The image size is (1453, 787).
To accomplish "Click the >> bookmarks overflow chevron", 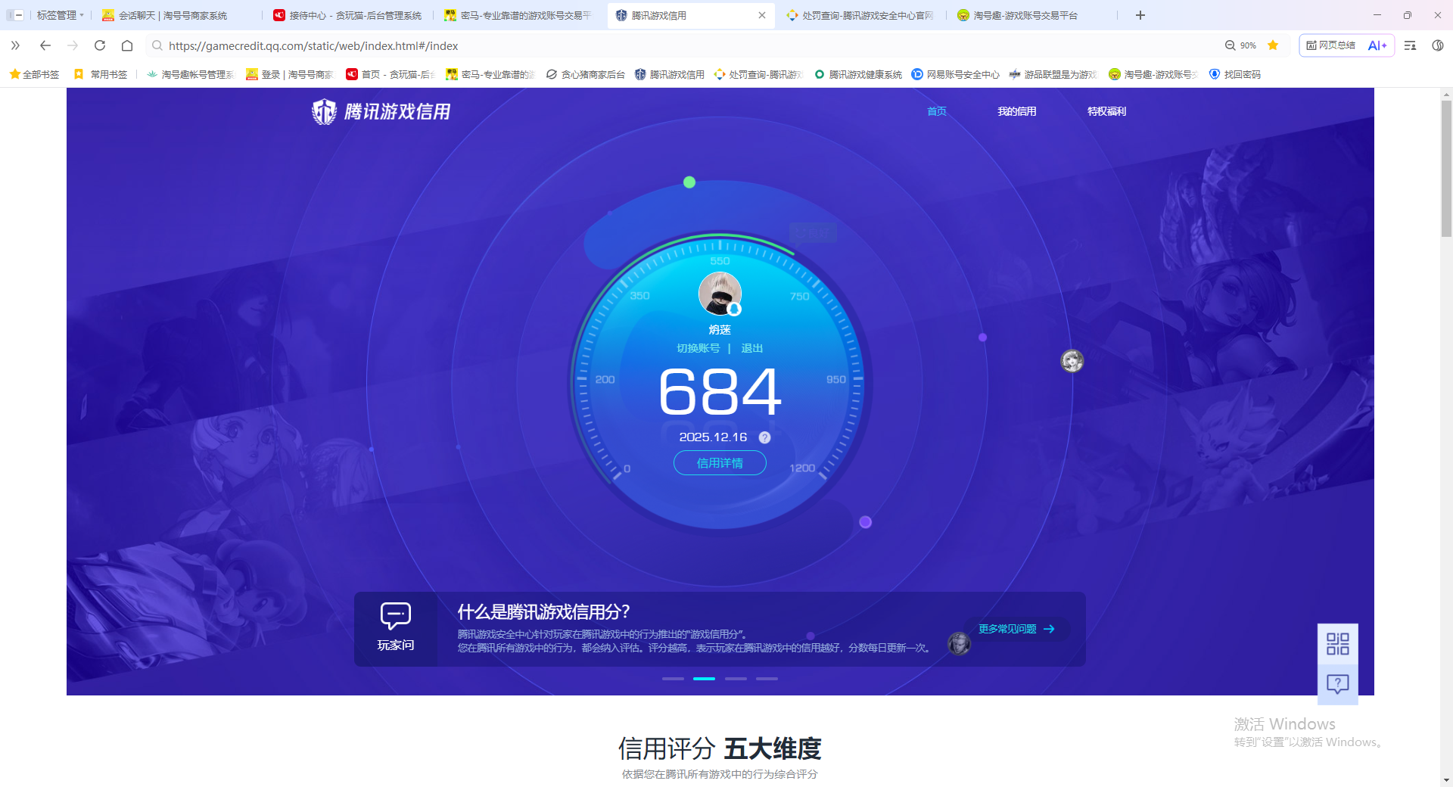I will click(15, 45).
